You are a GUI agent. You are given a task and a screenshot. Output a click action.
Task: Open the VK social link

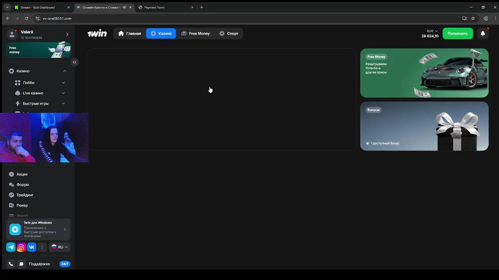coord(32,247)
